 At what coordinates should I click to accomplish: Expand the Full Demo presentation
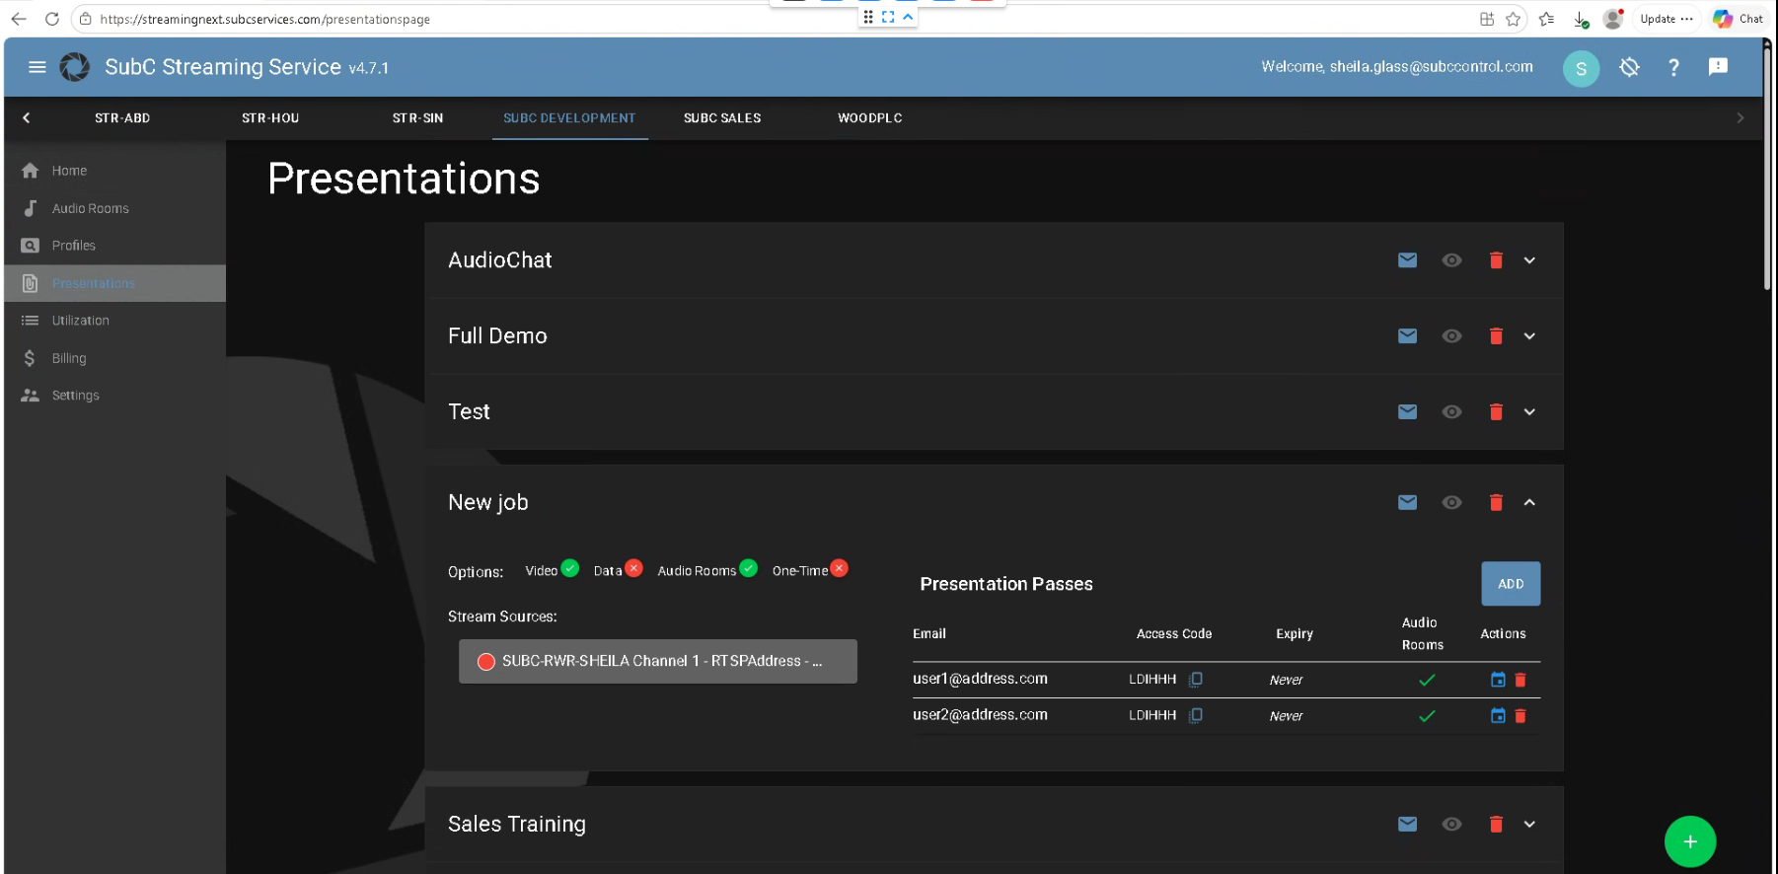(1529, 336)
